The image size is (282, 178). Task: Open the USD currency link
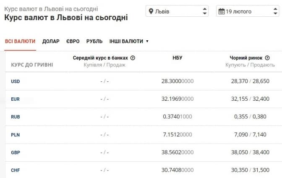[x=16, y=81]
